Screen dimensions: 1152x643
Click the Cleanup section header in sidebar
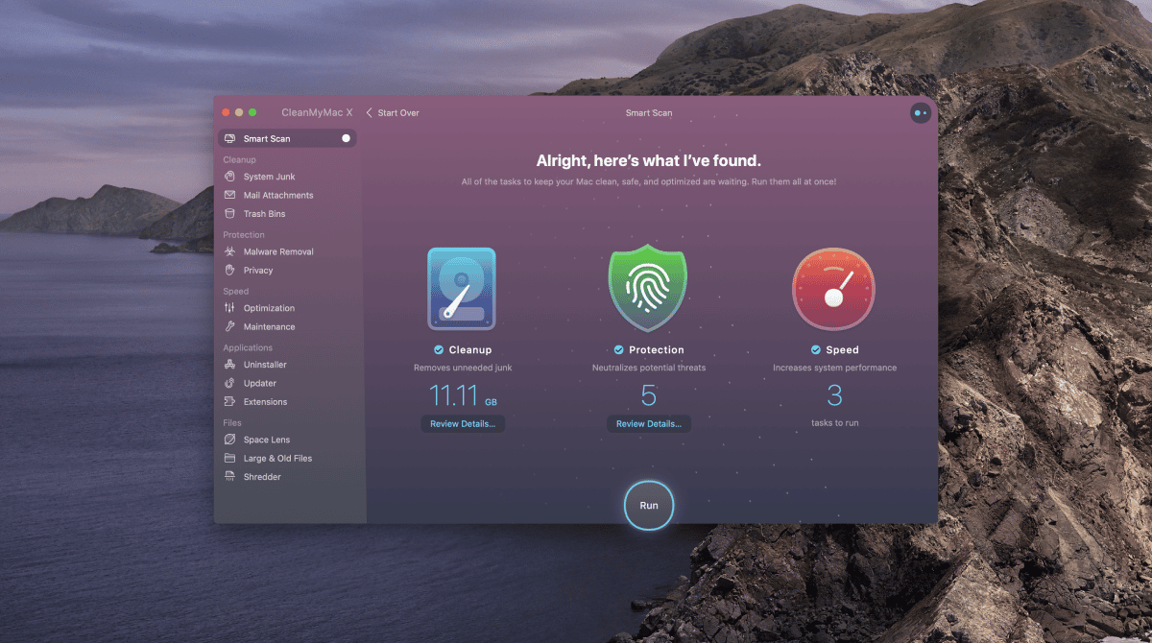(x=239, y=159)
